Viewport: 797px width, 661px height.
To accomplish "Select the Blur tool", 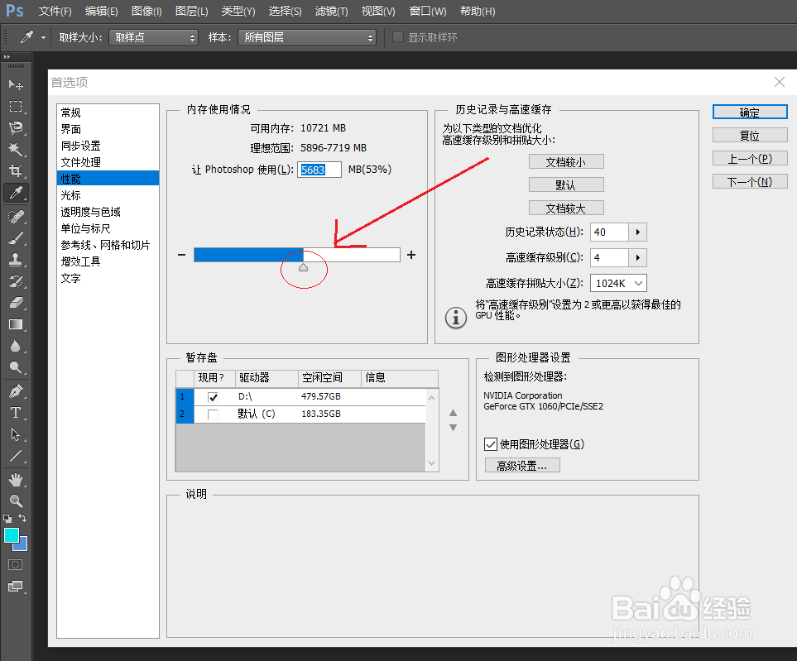I will [15, 346].
